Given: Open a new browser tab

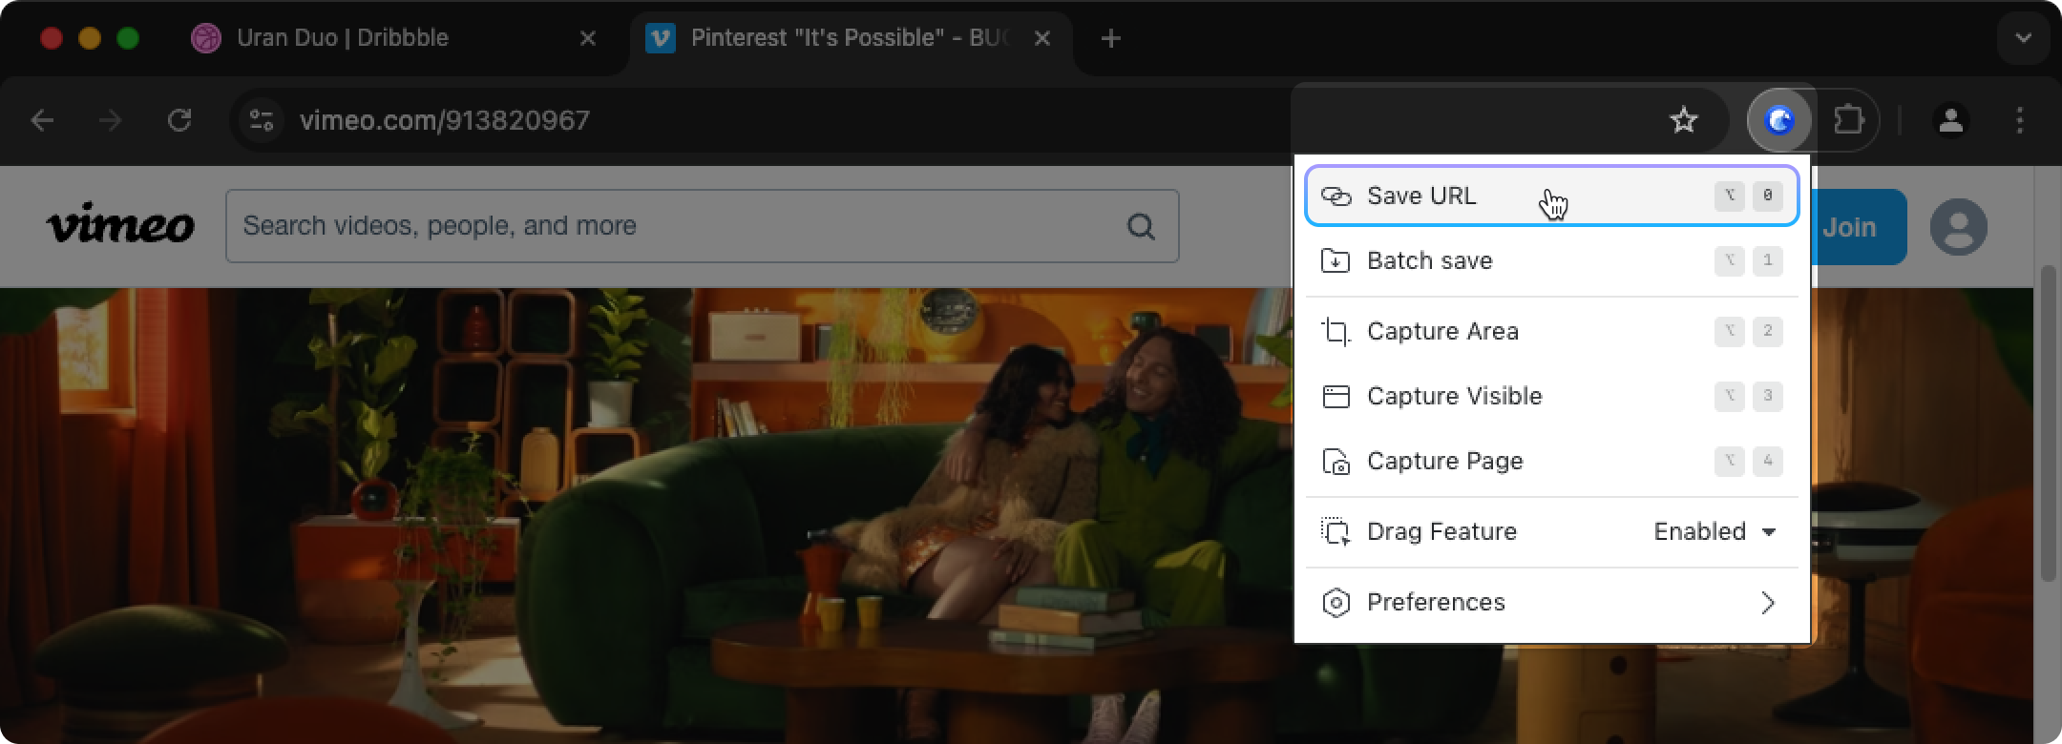Looking at the screenshot, I should click(x=1110, y=38).
